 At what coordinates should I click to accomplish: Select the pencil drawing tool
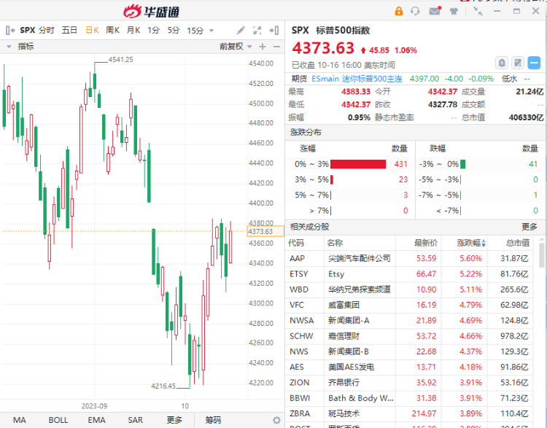tap(241, 31)
